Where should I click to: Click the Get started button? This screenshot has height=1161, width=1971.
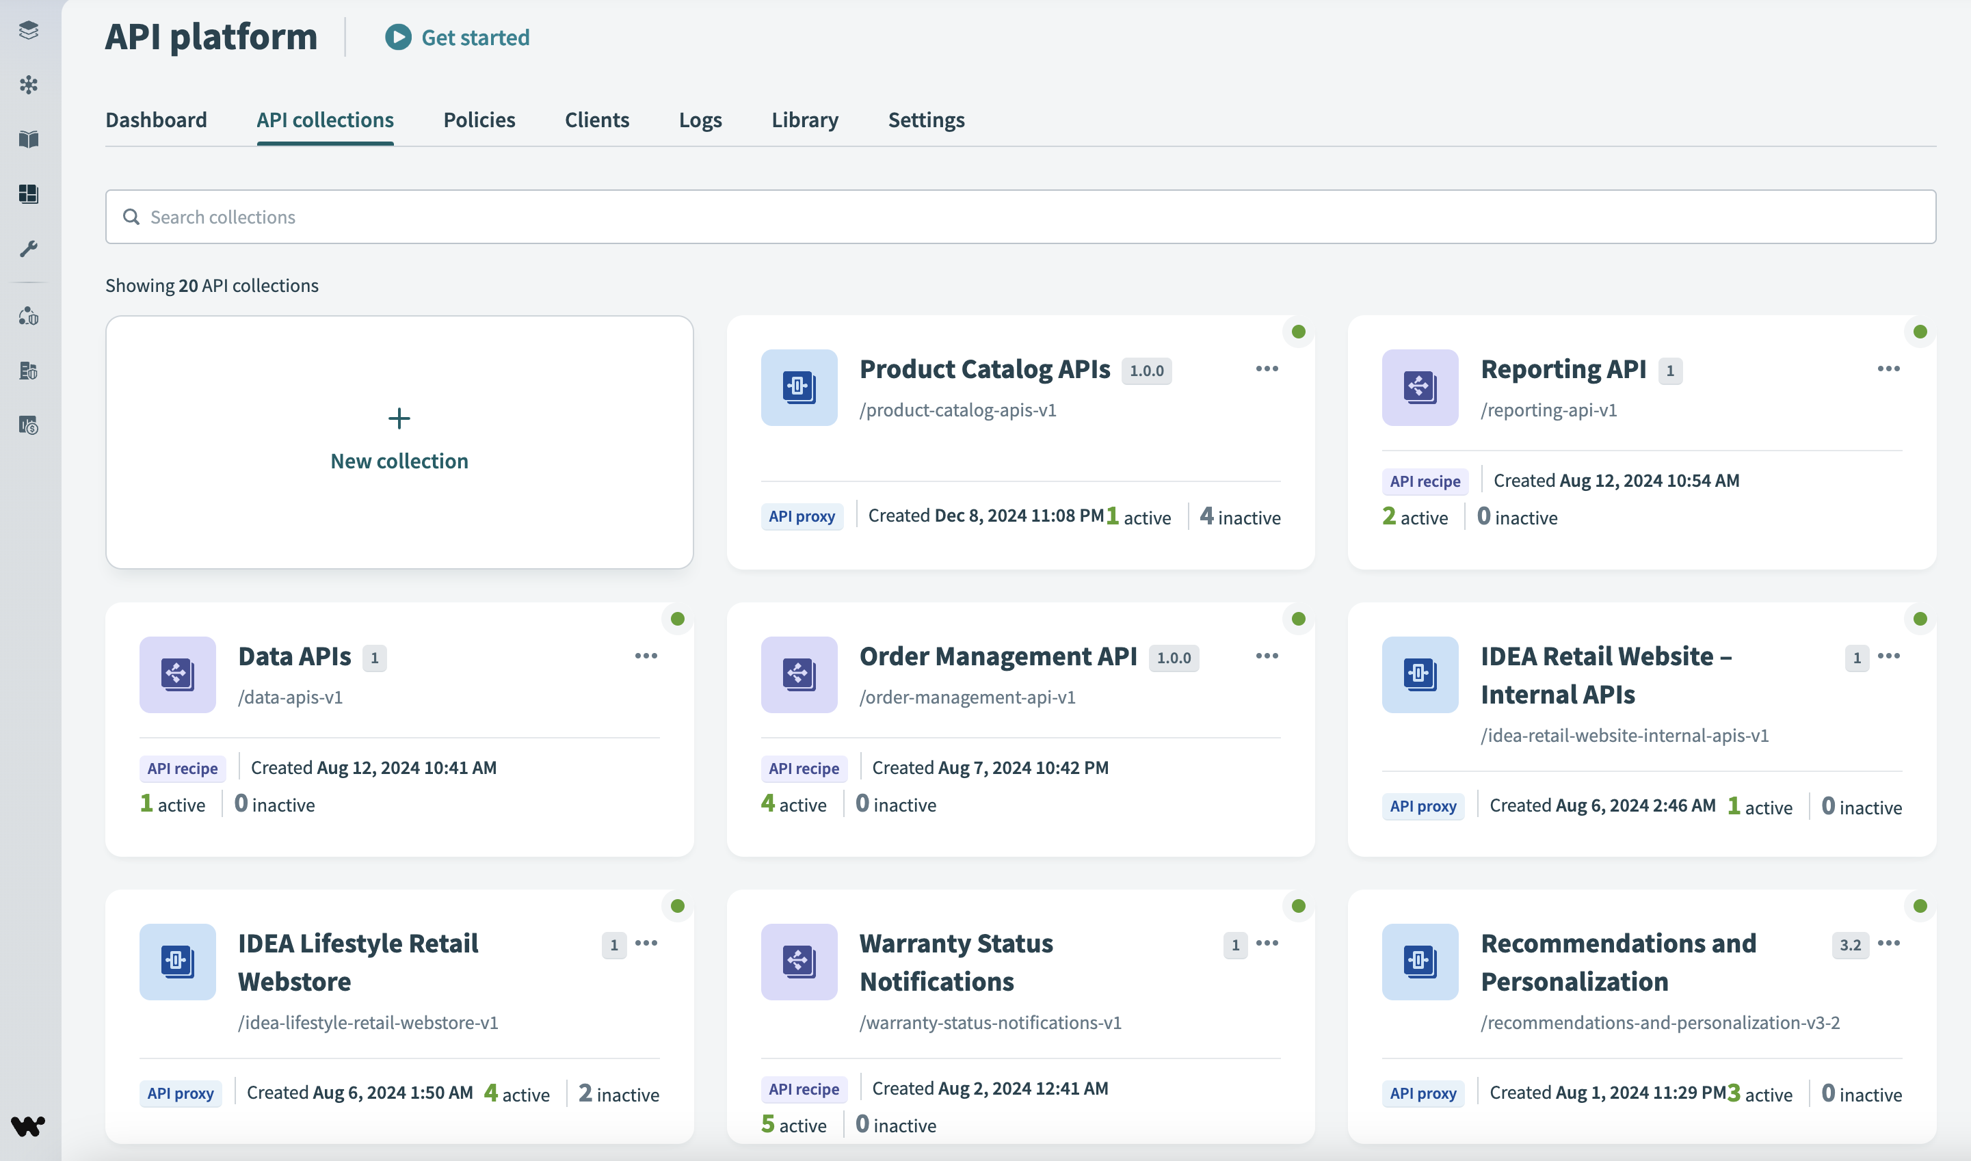coord(458,37)
